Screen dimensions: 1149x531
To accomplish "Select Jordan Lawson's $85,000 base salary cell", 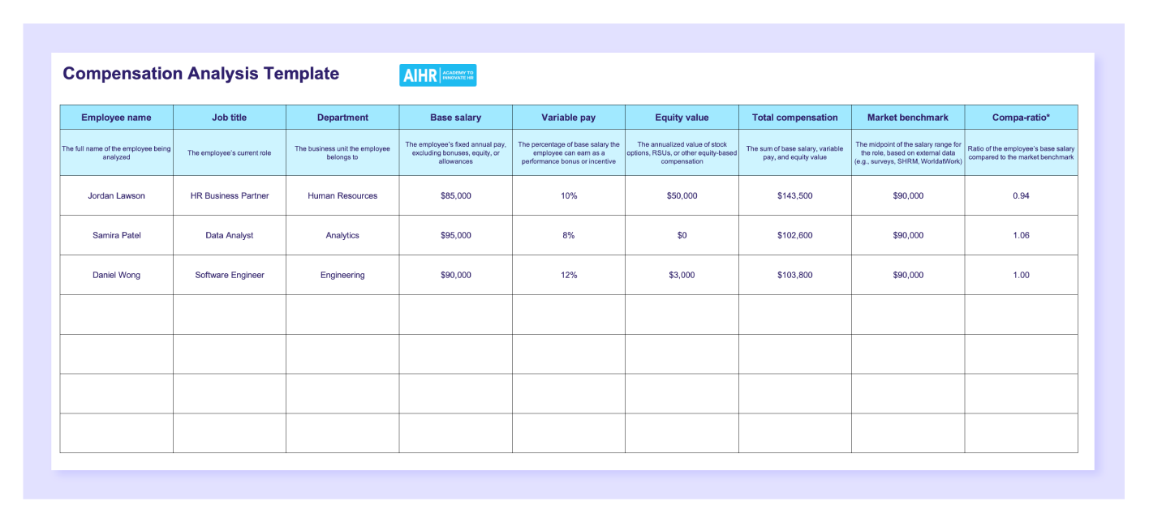I will pyautogui.click(x=455, y=195).
